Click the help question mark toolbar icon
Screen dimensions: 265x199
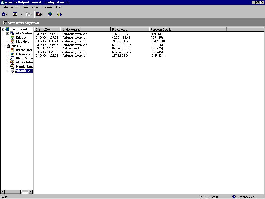(x=3, y=14)
